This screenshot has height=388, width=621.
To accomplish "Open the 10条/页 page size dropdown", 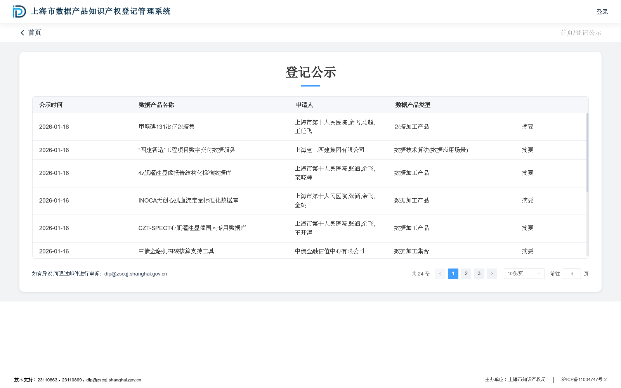I will point(524,274).
